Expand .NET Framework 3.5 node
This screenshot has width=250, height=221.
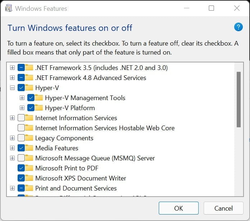tap(13, 68)
